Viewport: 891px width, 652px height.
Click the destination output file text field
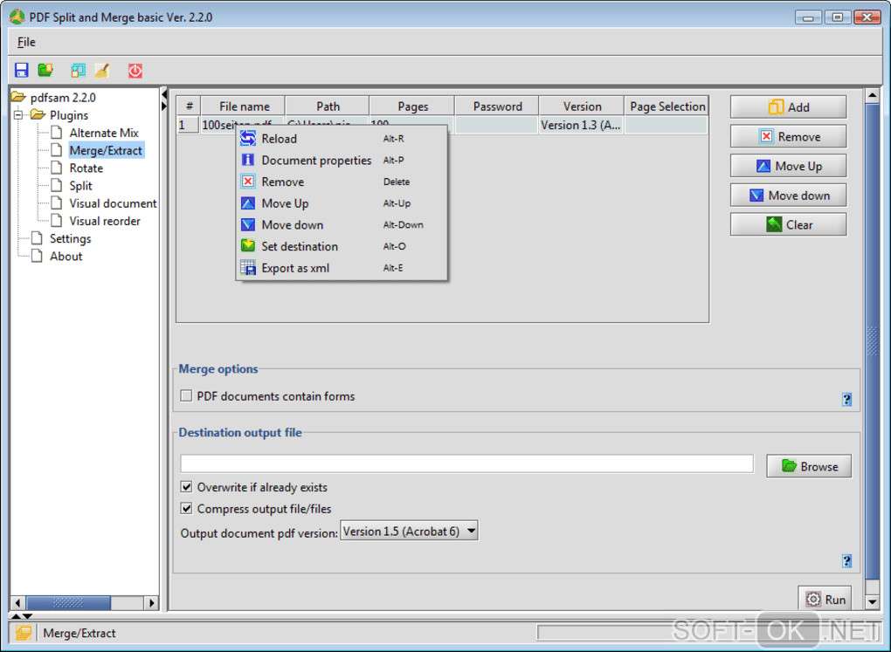pyautogui.click(x=466, y=463)
